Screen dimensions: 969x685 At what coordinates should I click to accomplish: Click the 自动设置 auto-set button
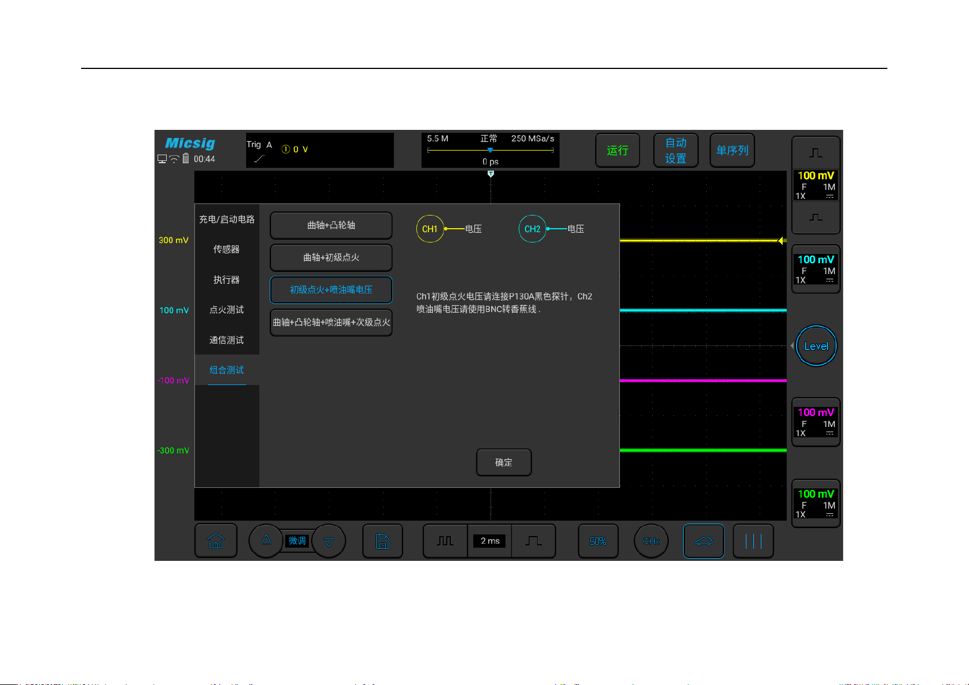pos(676,151)
